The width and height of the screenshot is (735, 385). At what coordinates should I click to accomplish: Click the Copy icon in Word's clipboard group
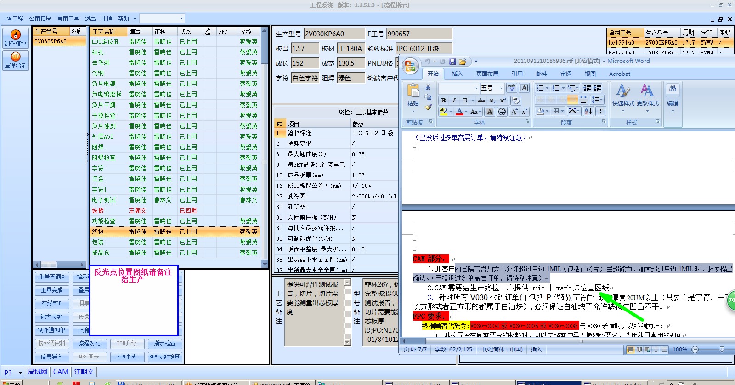tap(428, 97)
